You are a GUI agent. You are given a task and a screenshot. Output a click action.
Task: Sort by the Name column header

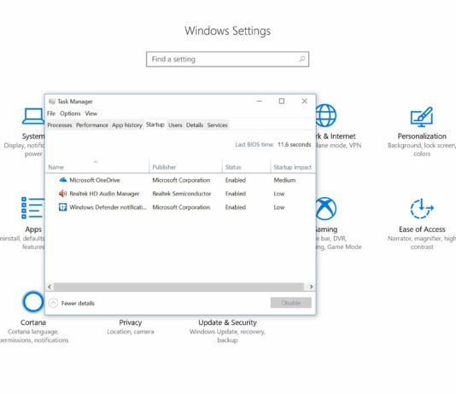click(97, 167)
